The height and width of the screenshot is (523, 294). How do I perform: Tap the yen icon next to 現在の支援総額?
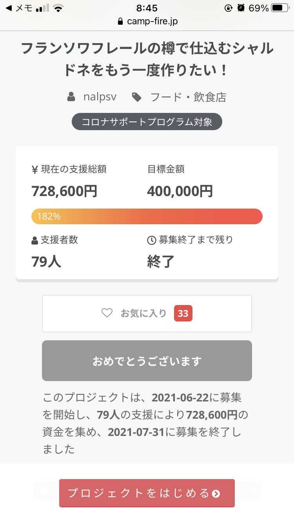[x=34, y=169]
